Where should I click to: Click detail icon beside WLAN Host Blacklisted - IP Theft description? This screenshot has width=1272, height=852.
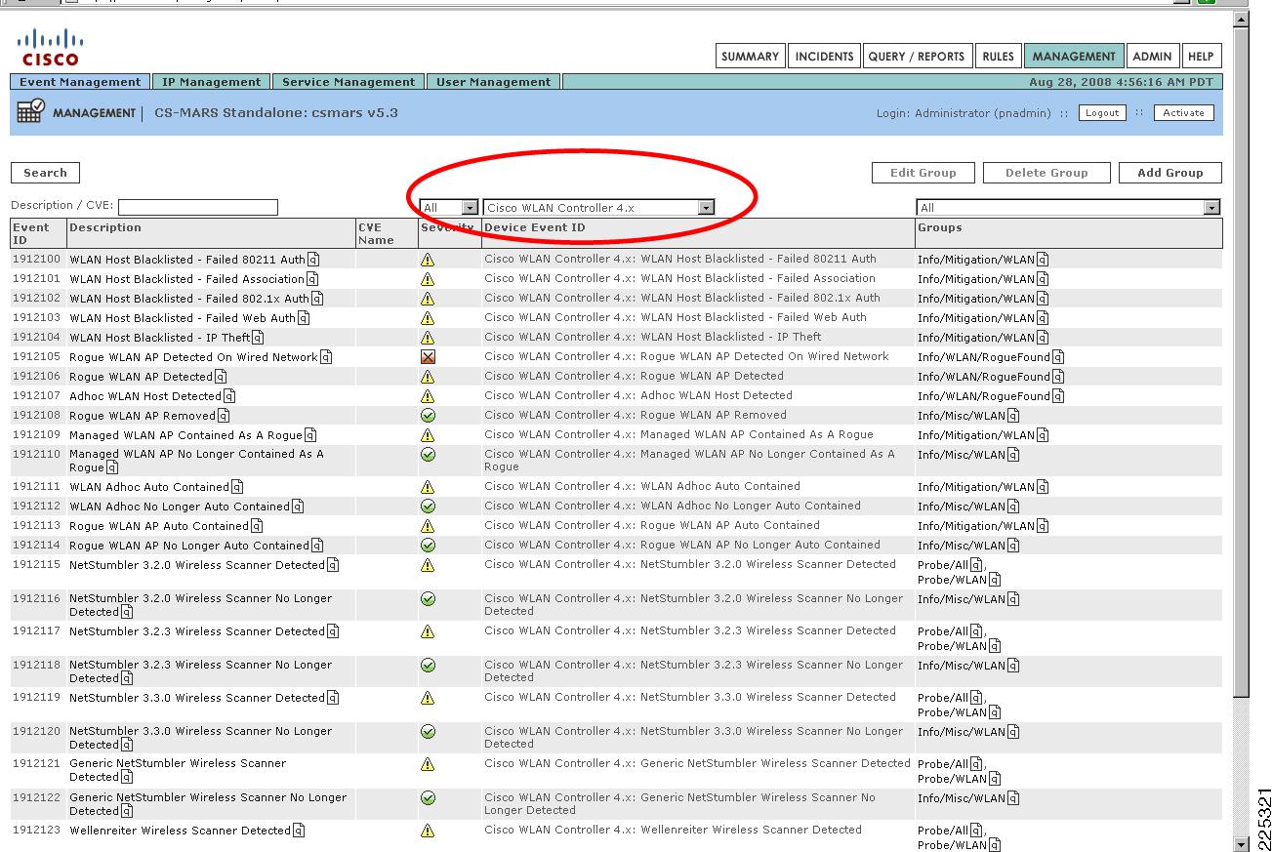(x=258, y=338)
